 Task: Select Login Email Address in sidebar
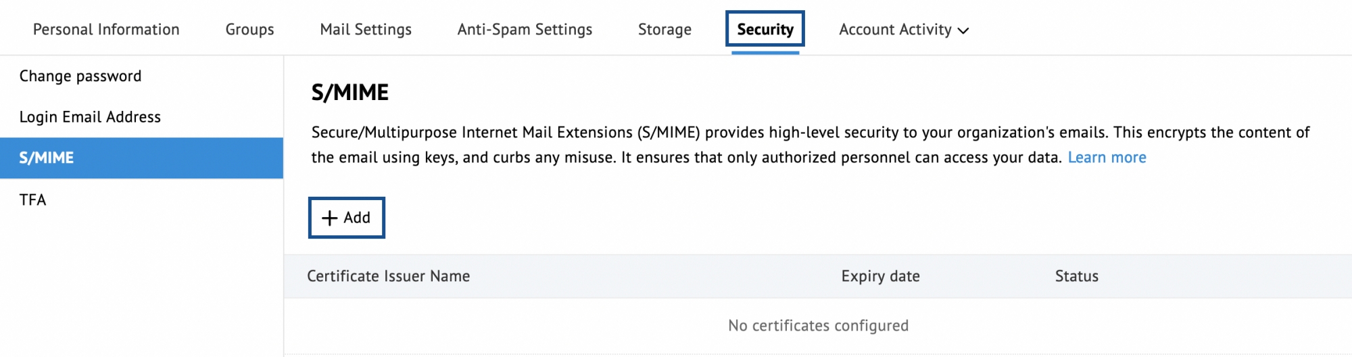[x=90, y=117]
